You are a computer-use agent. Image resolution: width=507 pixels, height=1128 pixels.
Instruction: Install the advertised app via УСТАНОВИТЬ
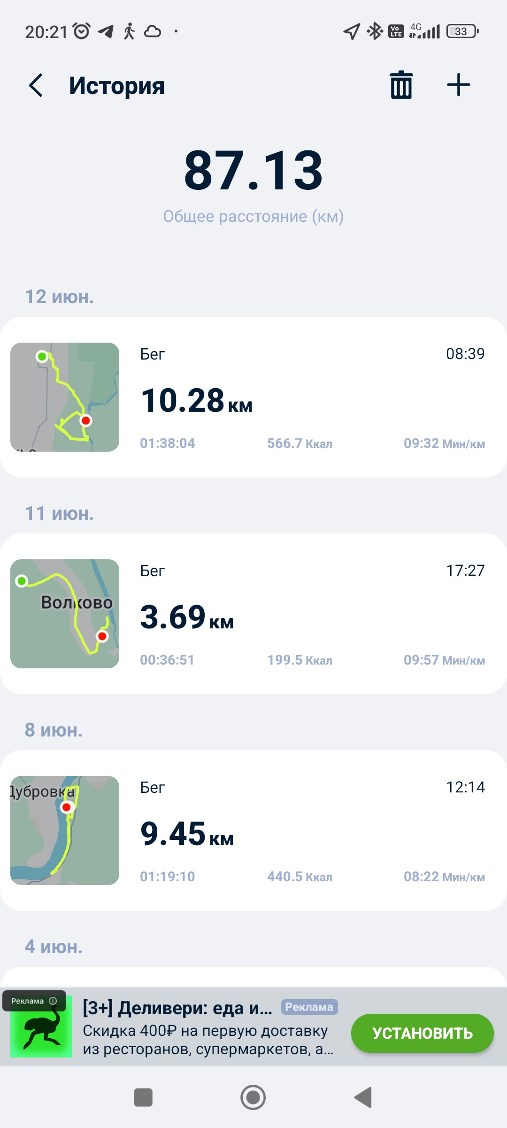[422, 1033]
